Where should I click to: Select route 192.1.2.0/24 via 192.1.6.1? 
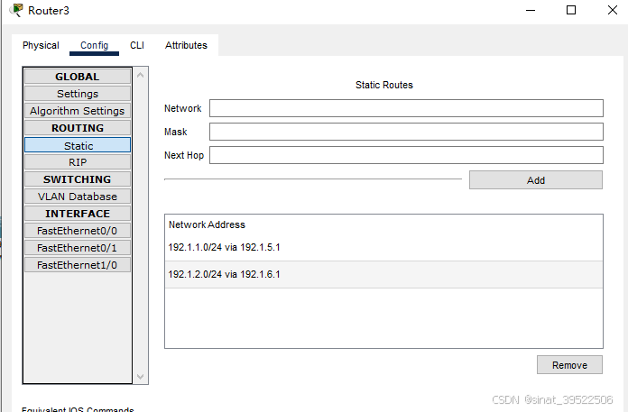pyautogui.click(x=383, y=274)
